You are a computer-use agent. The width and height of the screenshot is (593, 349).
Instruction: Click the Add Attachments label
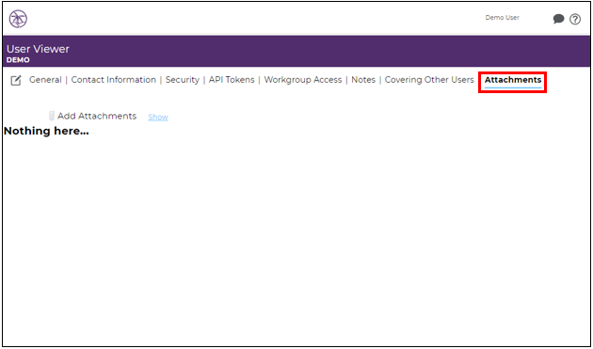pyautogui.click(x=97, y=116)
